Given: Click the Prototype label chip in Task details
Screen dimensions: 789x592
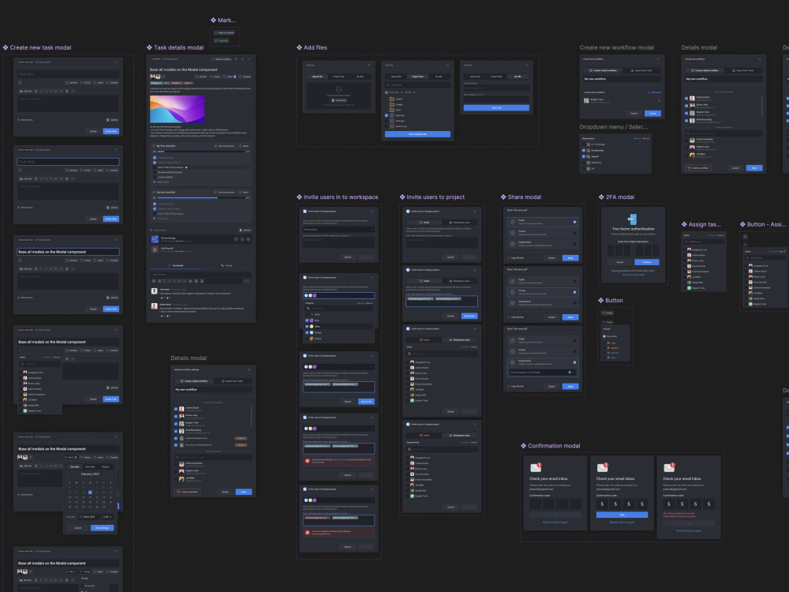Looking at the screenshot, I should [156, 83].
